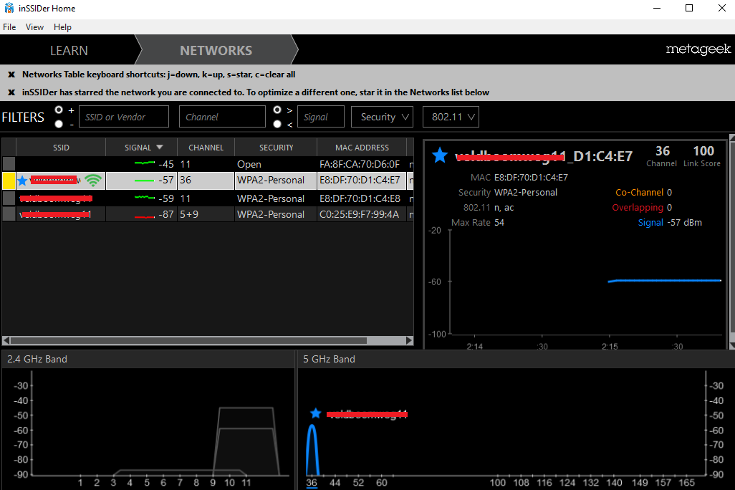The width and height of the screenshot is (735, 490).
Task: Select the greater-than signal radio button
Action: coord(277,110)
